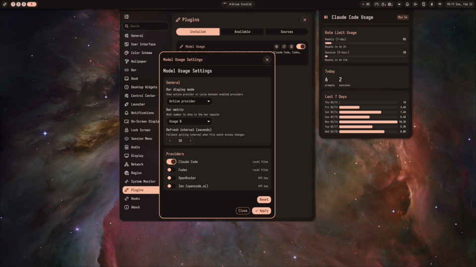Open Desktop Widgets settings
This screenshot has width=476, height=267.
click(141, 87)
